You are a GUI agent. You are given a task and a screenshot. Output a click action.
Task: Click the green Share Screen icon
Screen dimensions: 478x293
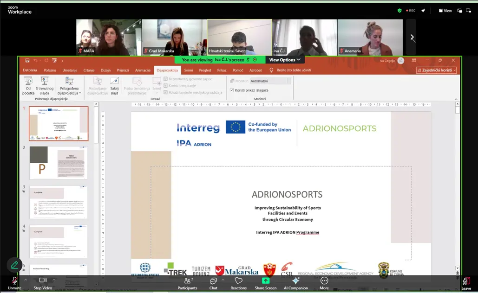coord(266,280)
